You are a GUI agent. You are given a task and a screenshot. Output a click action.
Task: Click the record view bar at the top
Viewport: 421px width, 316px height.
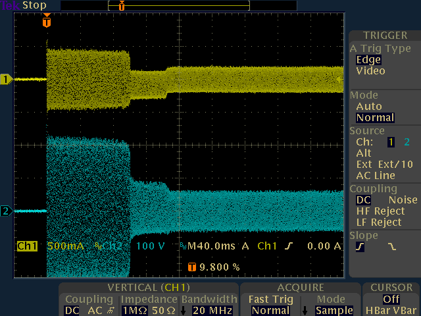pos(178,5)
